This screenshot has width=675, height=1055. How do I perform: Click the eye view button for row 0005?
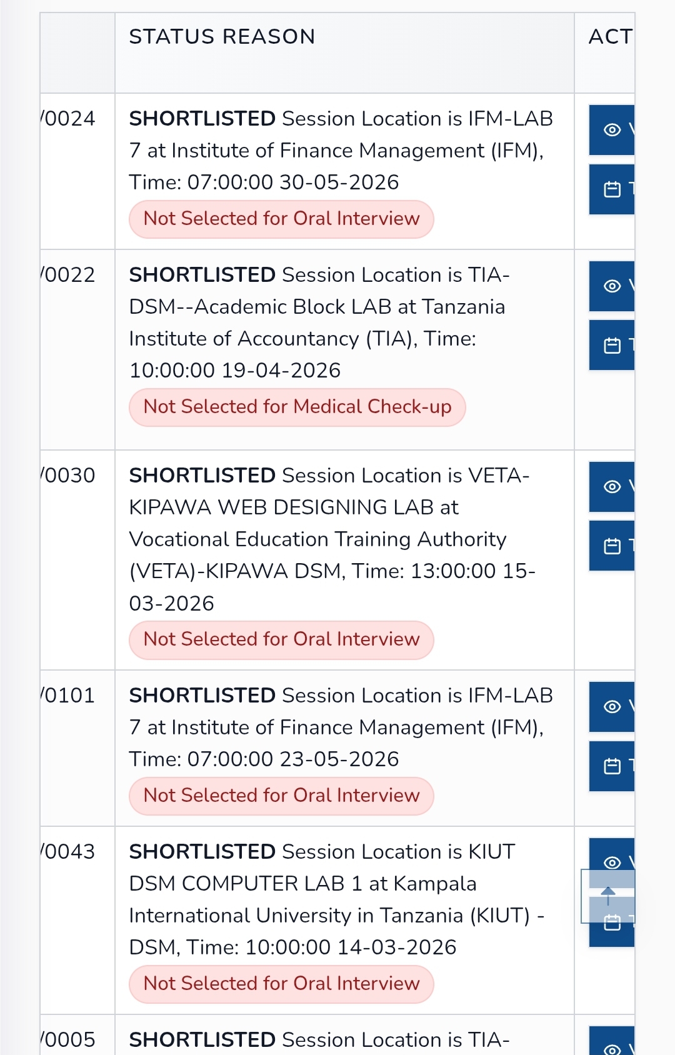[612, 1041]
